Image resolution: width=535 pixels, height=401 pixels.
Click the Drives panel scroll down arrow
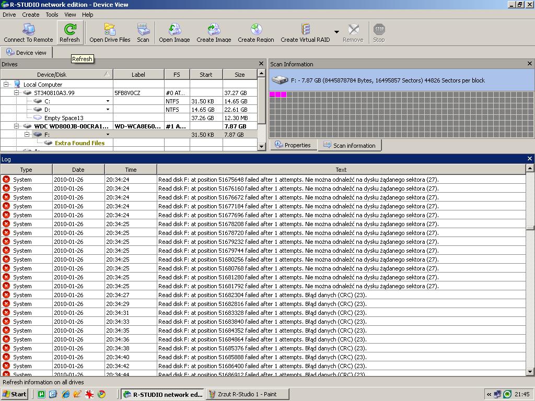point(261,147)
